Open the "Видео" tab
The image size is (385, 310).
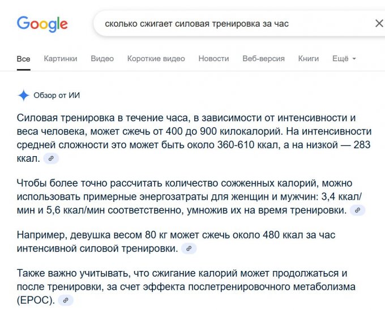102,59
